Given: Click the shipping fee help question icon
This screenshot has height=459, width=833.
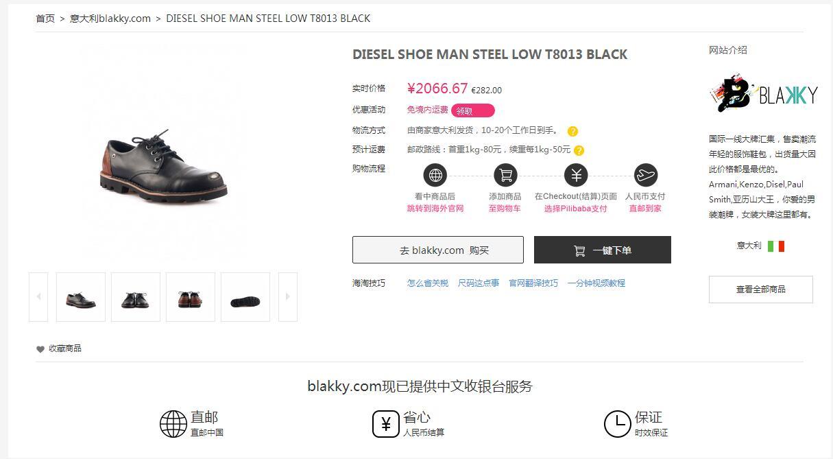Looking at the screenshot, I should coord(579,150).
